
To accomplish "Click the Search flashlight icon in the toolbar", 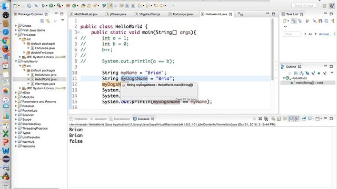I will click(95, 6).
